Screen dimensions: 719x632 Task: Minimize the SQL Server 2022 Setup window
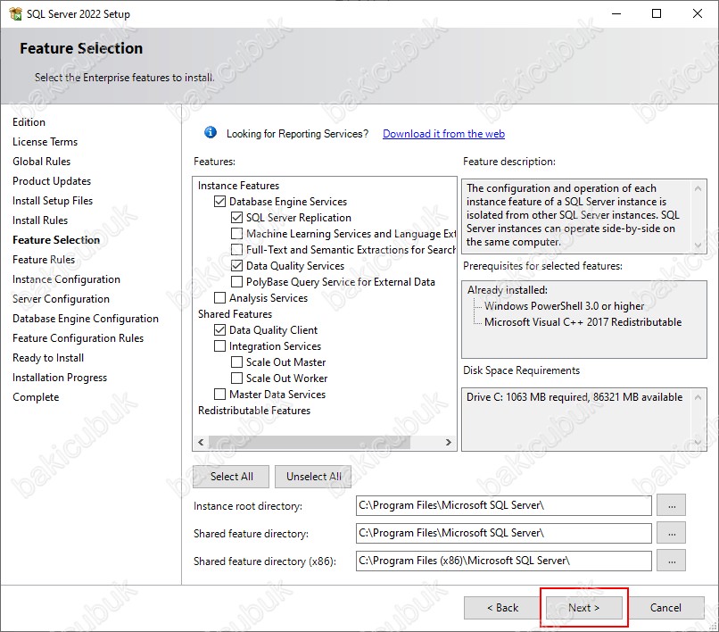point(616,13)
